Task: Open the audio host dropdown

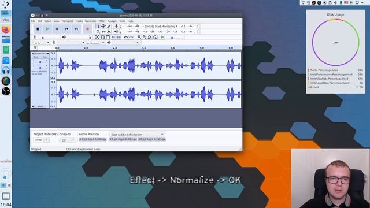Action: (42, 43)
